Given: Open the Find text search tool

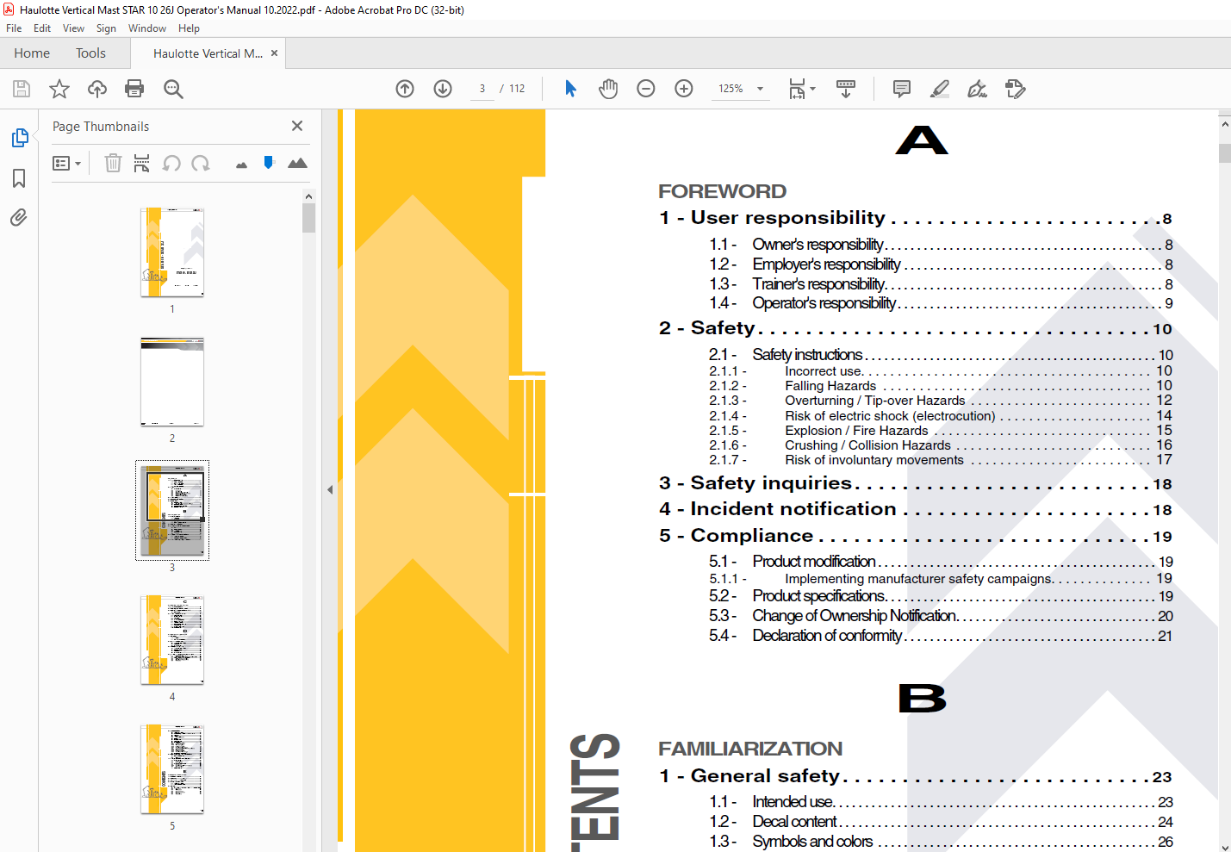Looking at the screenshot, I should [x=173, y=89].
